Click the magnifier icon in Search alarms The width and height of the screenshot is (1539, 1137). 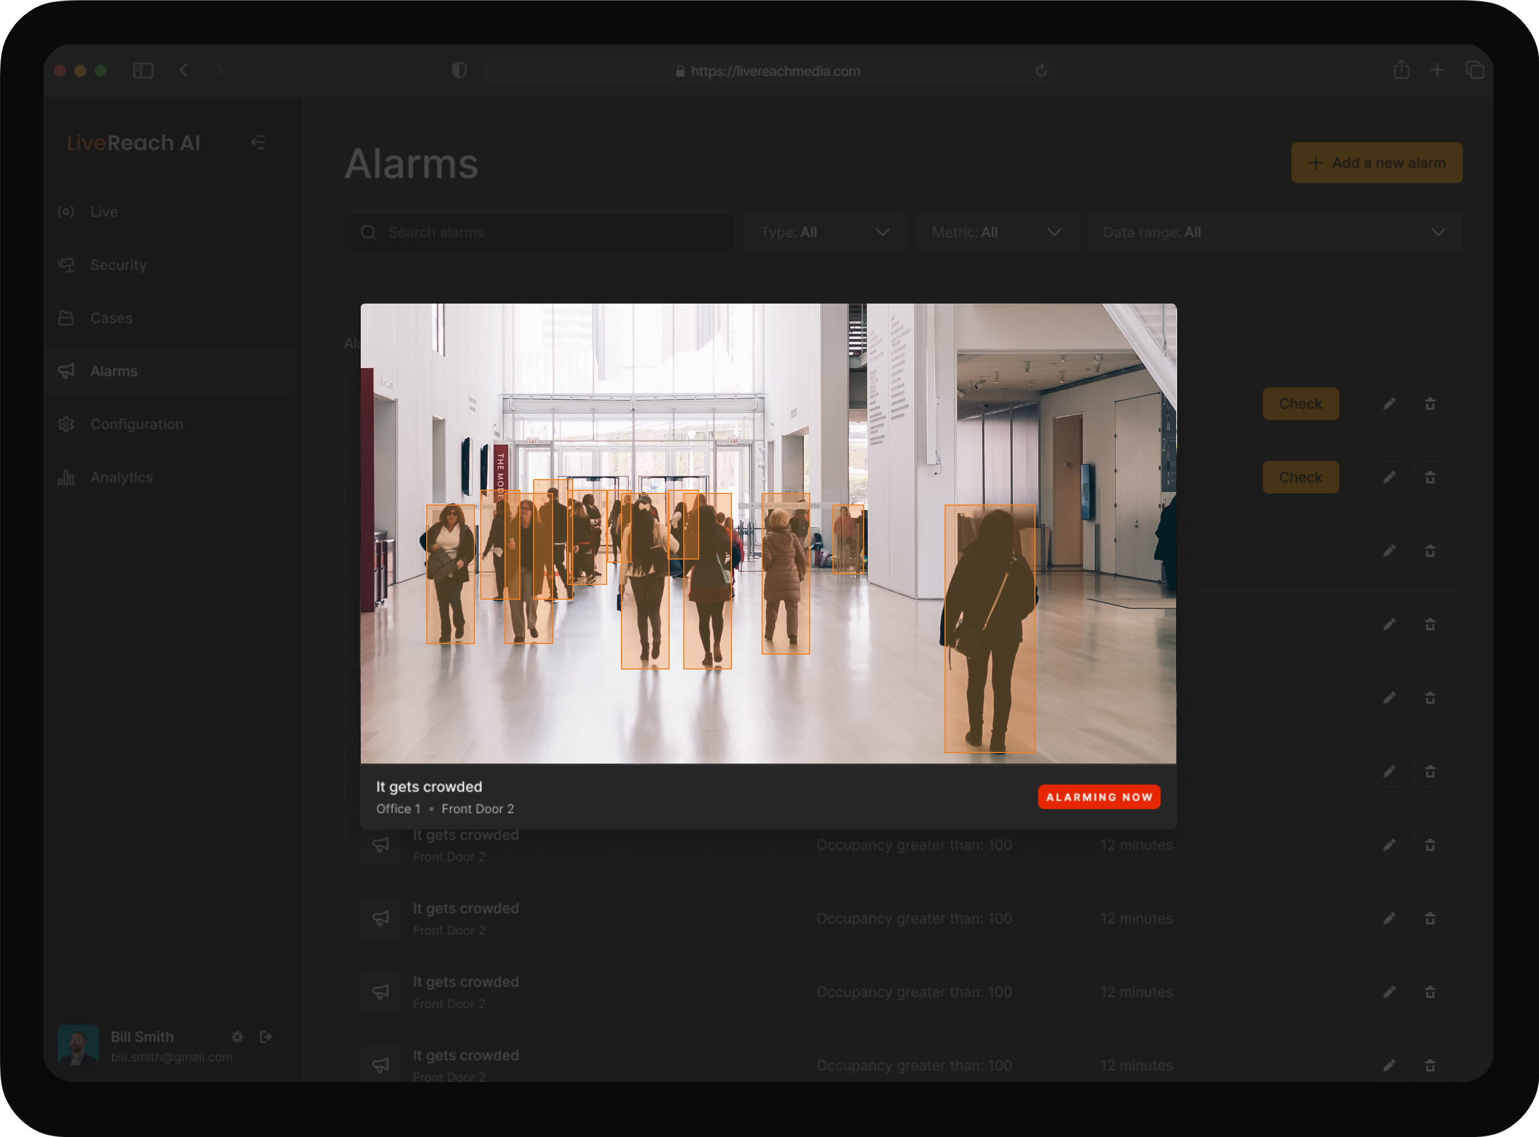368,233
